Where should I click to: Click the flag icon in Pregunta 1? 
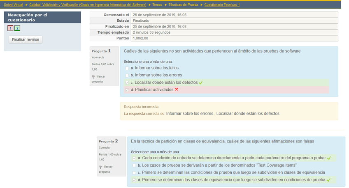tap(94, 77)
